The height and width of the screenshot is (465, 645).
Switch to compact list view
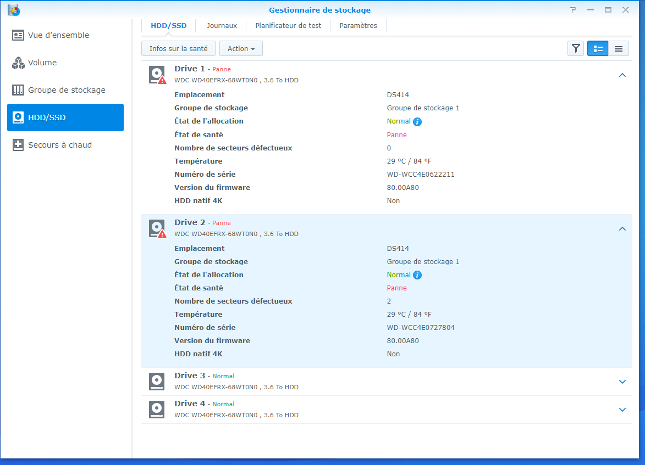(x=619, y=49)
